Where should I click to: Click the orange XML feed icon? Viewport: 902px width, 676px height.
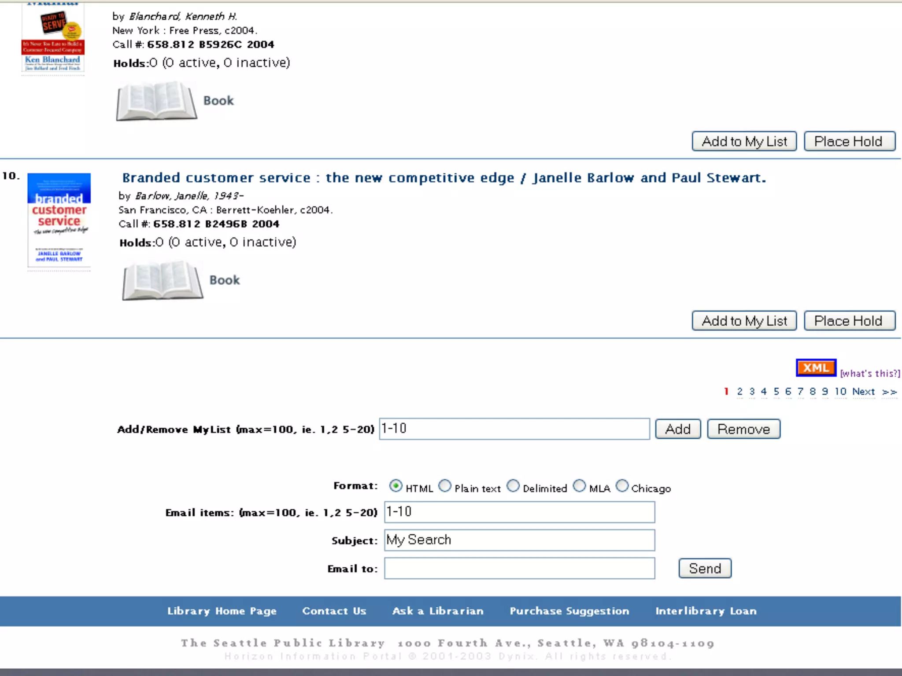click(815, 367)
